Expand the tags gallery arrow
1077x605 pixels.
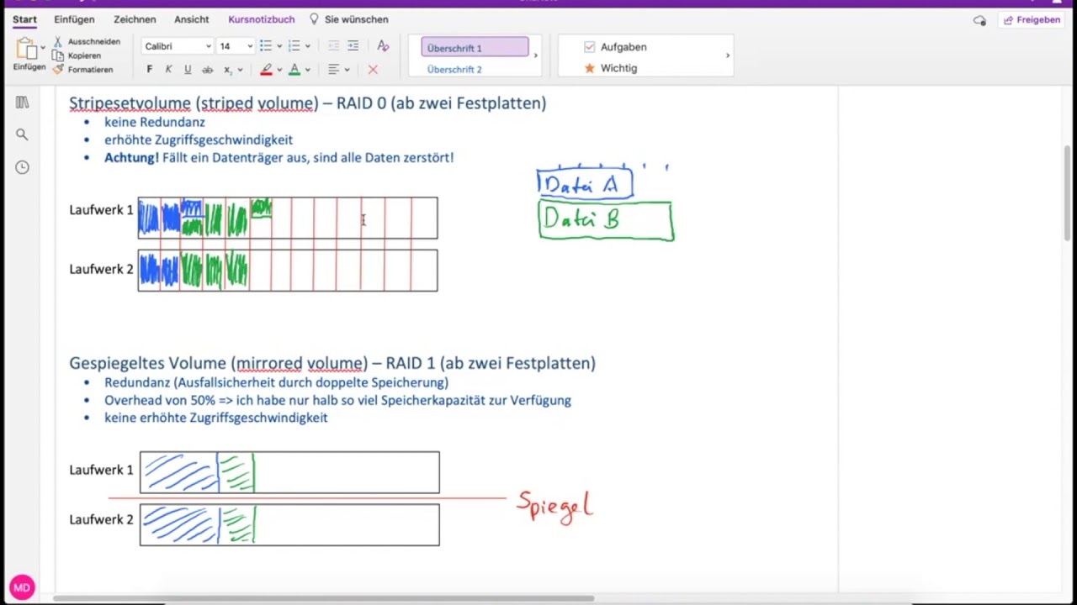[728, 56]
